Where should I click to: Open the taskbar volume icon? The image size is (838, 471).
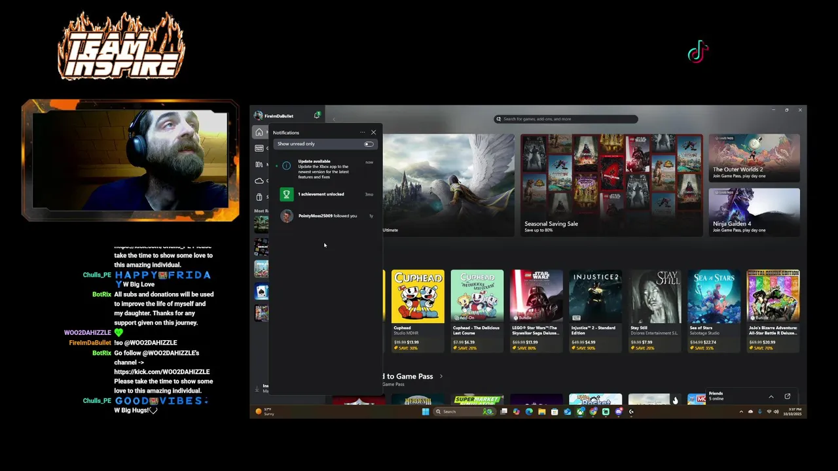pyautogui.click(x=776, y=412)
